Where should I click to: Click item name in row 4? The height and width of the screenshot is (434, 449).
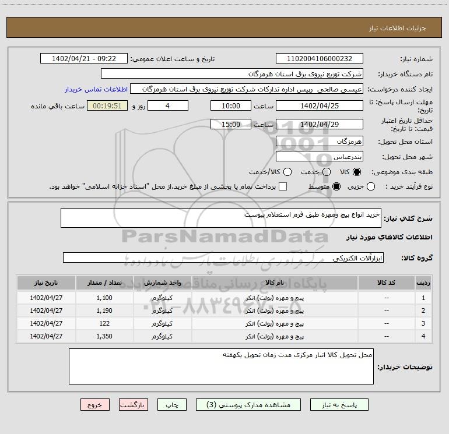click(275, 337)
